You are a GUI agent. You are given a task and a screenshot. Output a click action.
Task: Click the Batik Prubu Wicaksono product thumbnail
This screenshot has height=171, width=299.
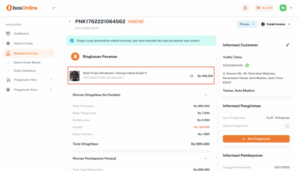click(74, 76)
